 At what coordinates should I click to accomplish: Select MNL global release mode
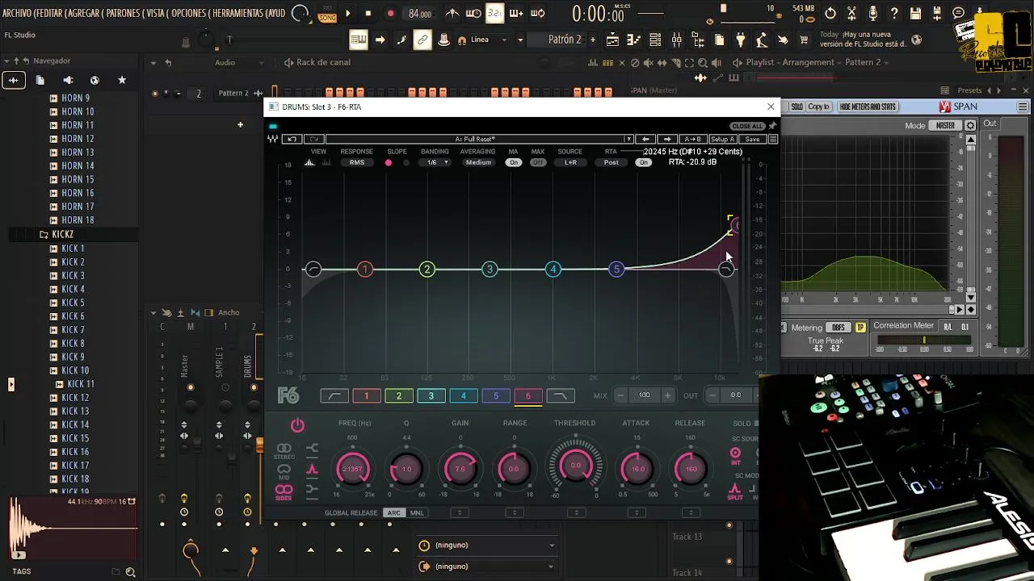(x=417, y=513)
